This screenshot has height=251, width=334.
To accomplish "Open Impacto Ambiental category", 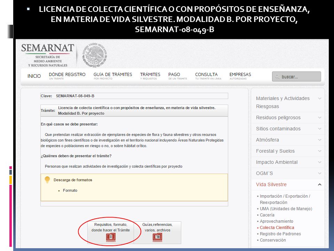I will tap(277, 162).
